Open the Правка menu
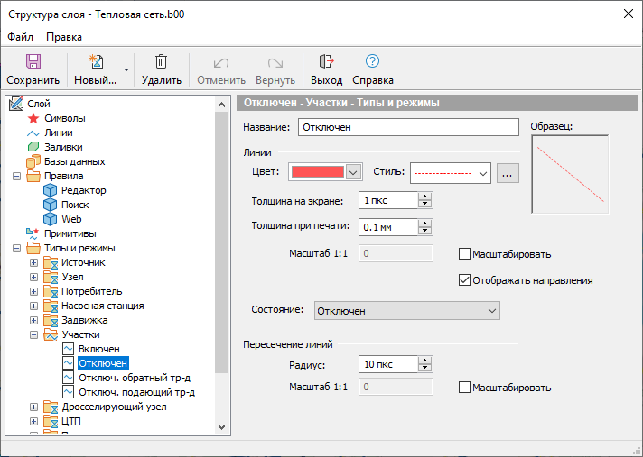Screen dimensions: 643x457 pyautogui.click(x=64, y=37)
